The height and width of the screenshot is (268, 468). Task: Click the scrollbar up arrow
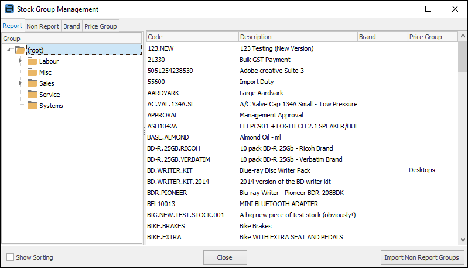point(463,36)
